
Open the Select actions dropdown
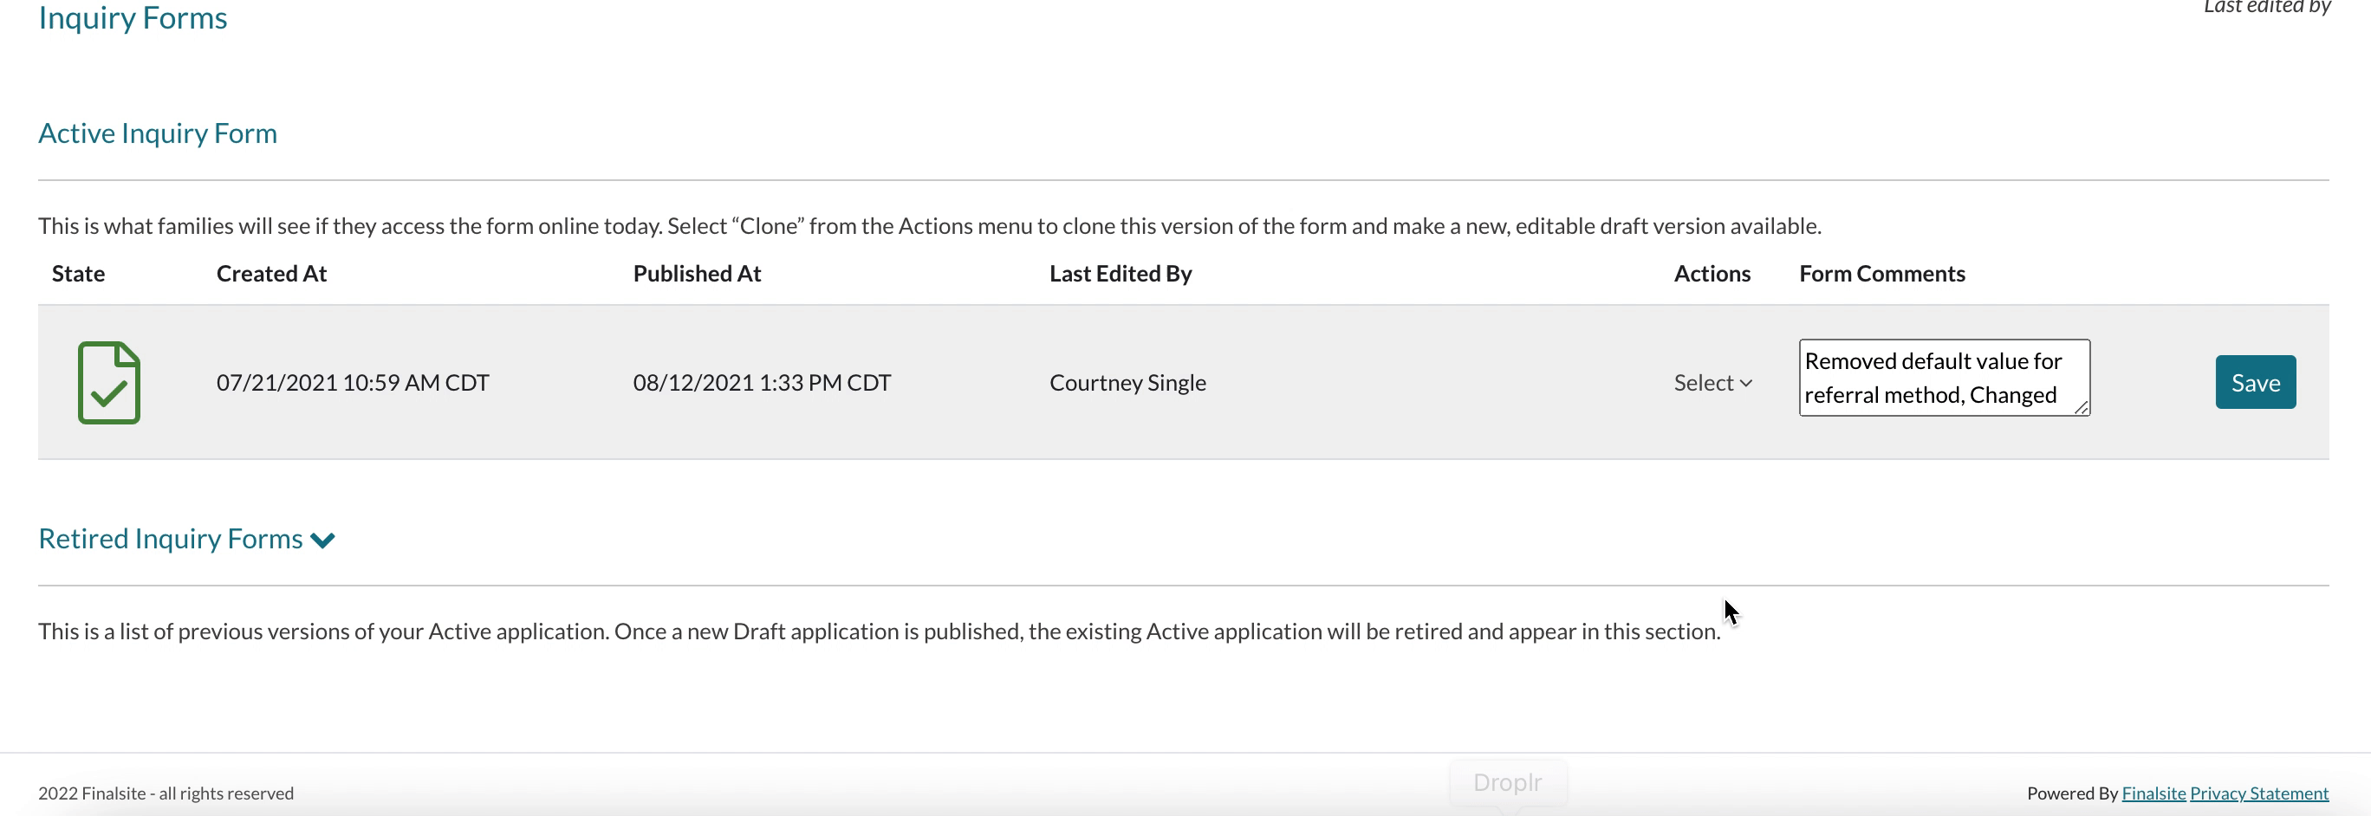pos(1712,383)
